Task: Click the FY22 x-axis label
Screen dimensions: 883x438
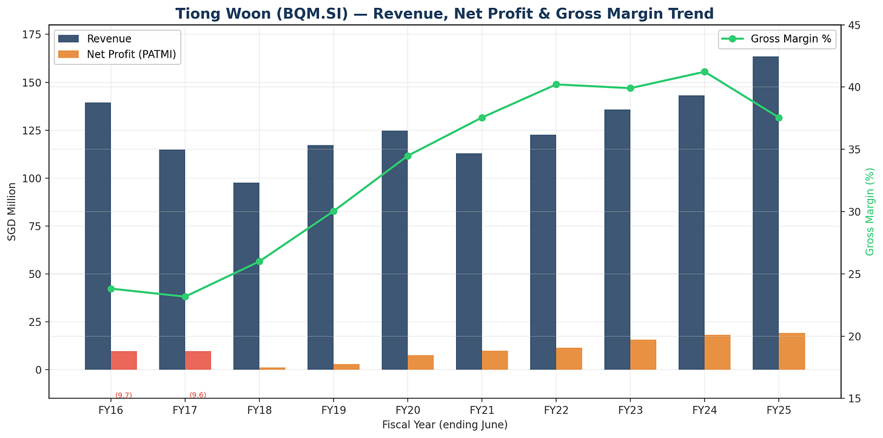Action: click(x=556, y=409)
